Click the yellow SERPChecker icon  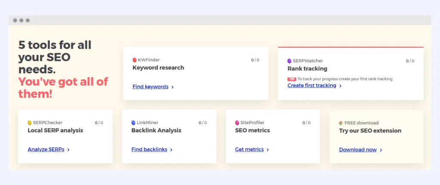pos(30,122)
